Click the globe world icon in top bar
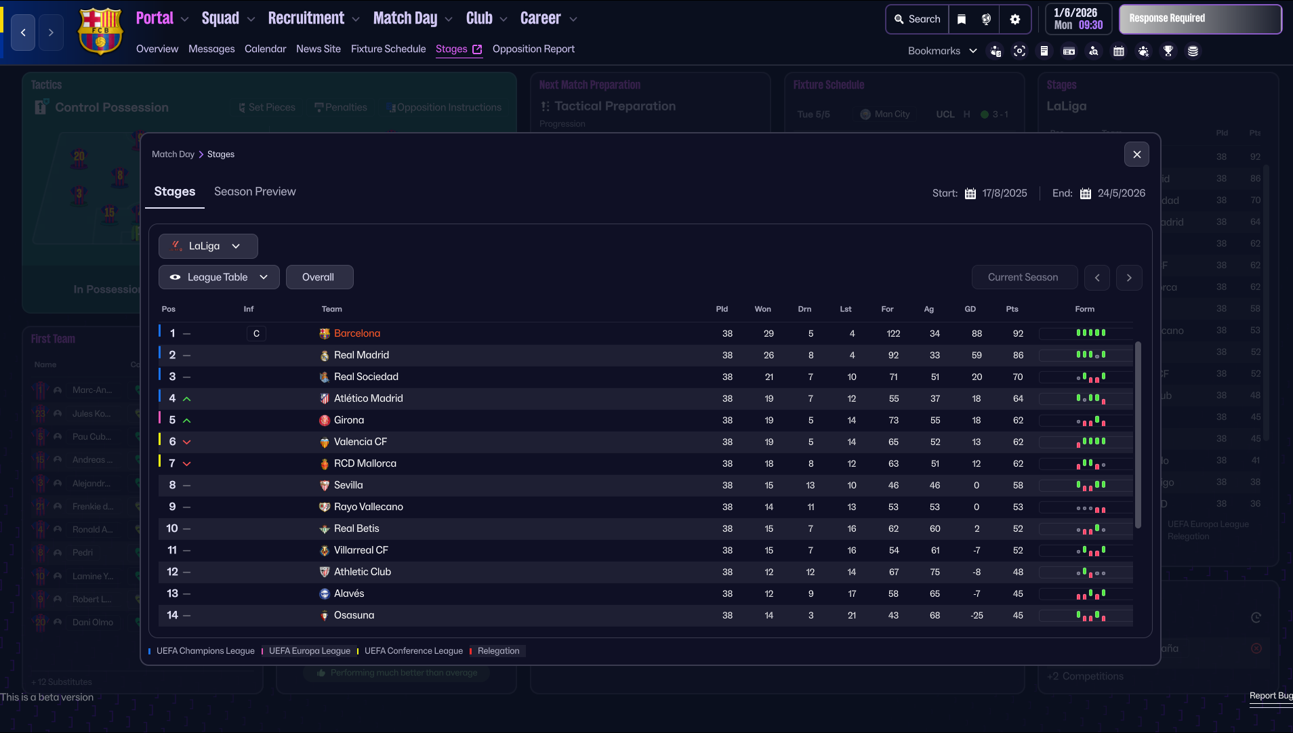This screenshot has width=1293, height=733. [x=986, y=19]
